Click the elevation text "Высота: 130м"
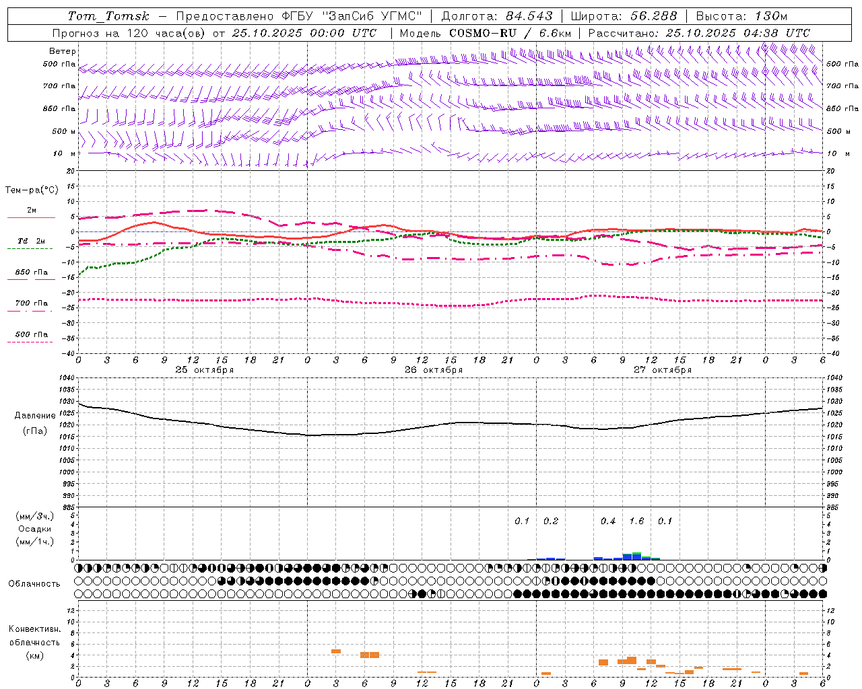This screenshot has width=862, height=689. coord(741,16)
